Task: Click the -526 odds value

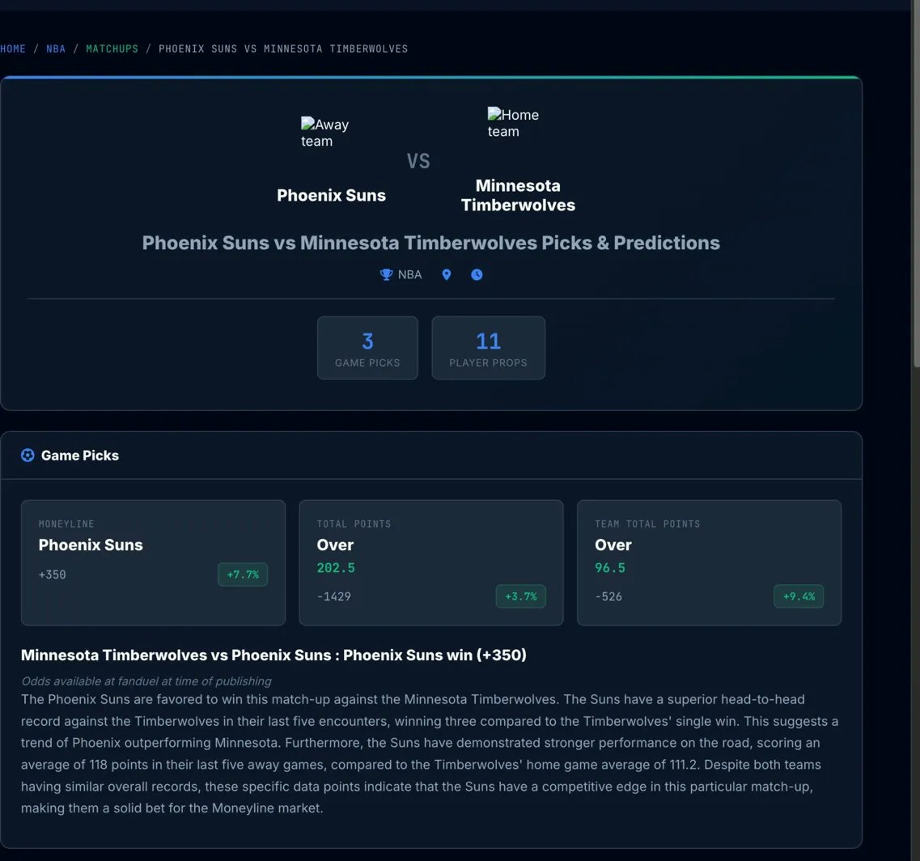Action: (608, 596)
